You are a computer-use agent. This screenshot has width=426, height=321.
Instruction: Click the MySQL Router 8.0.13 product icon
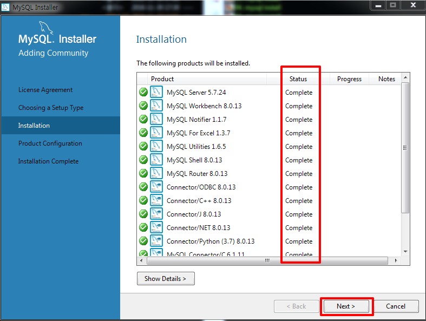pos(156,173)
